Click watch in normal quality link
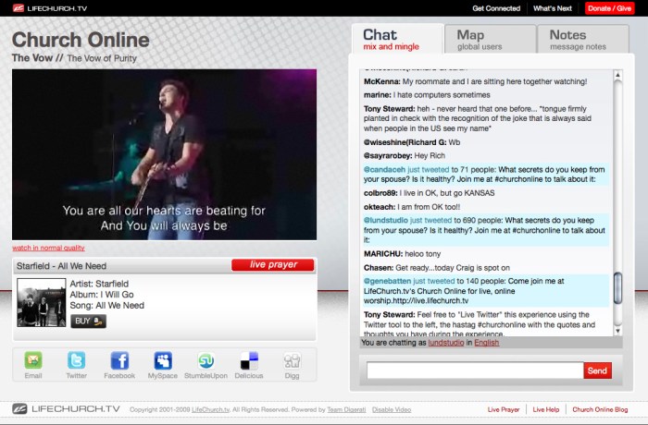Viewport: 648px width, 425px height. coord(48,248)
